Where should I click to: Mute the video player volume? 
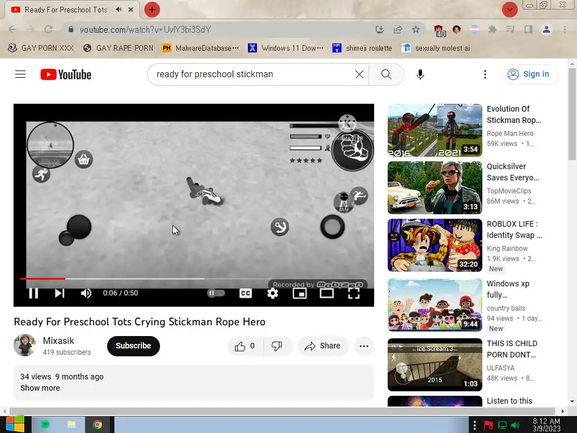tap(86, 293)
